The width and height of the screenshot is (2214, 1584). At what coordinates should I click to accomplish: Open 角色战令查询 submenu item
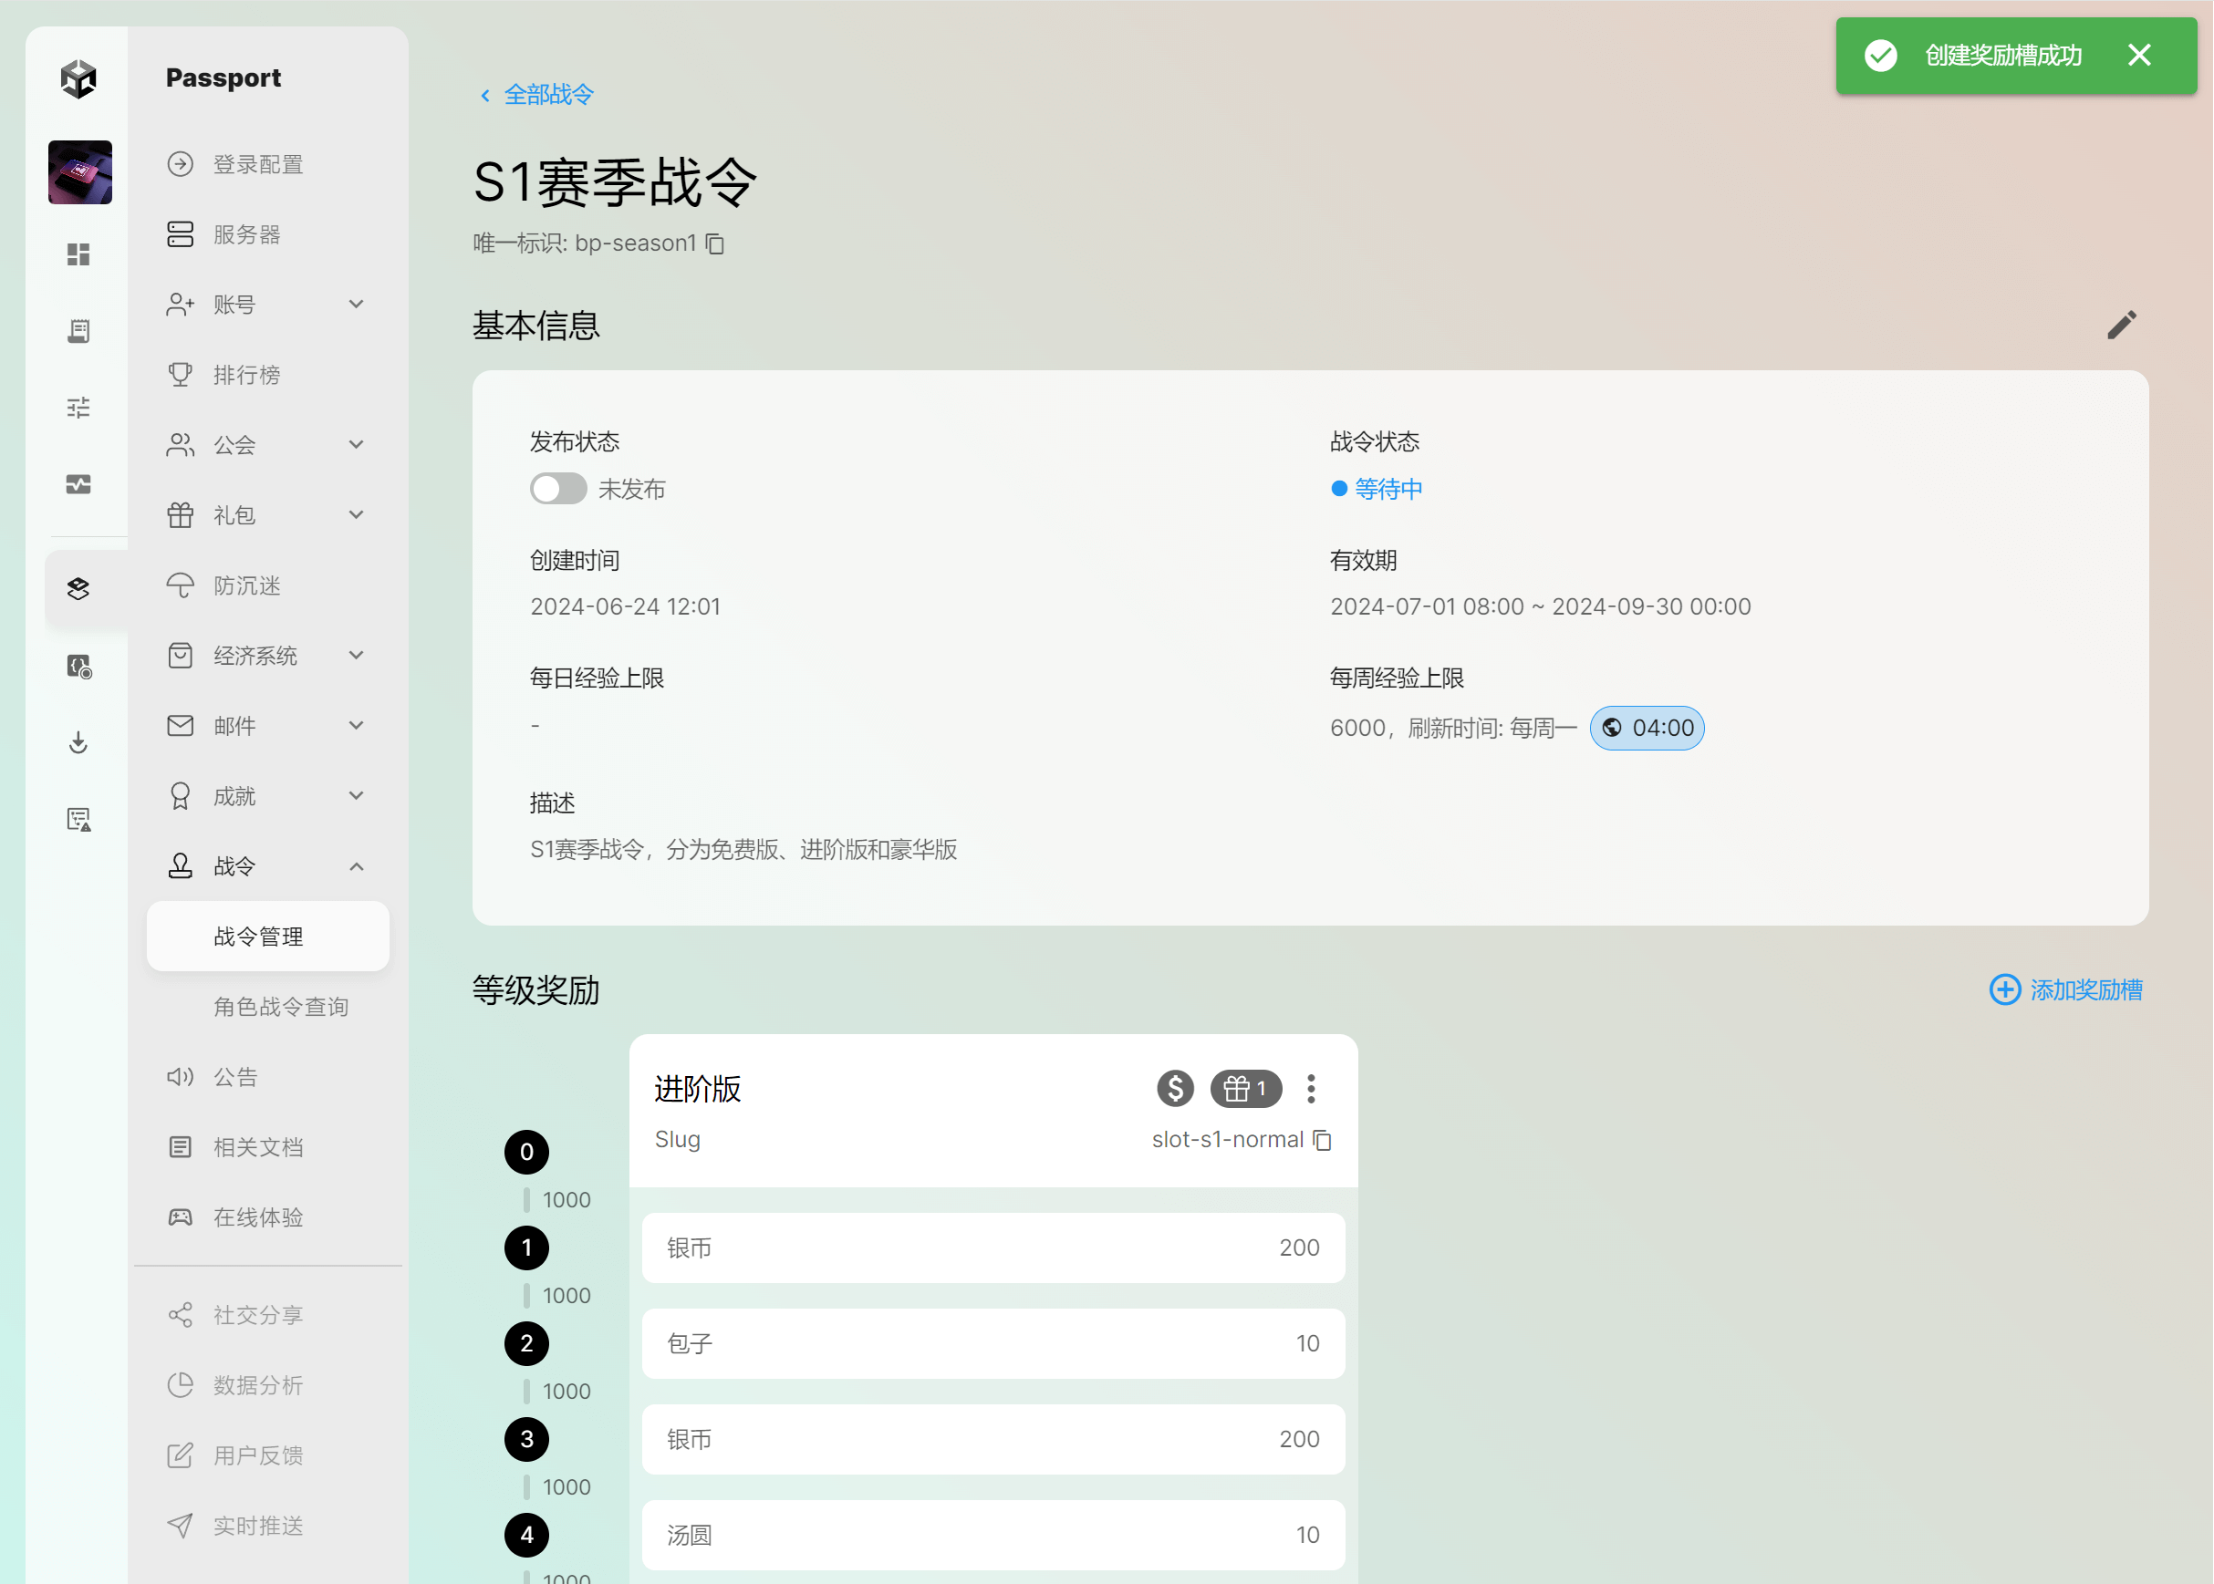(280, 1007)
